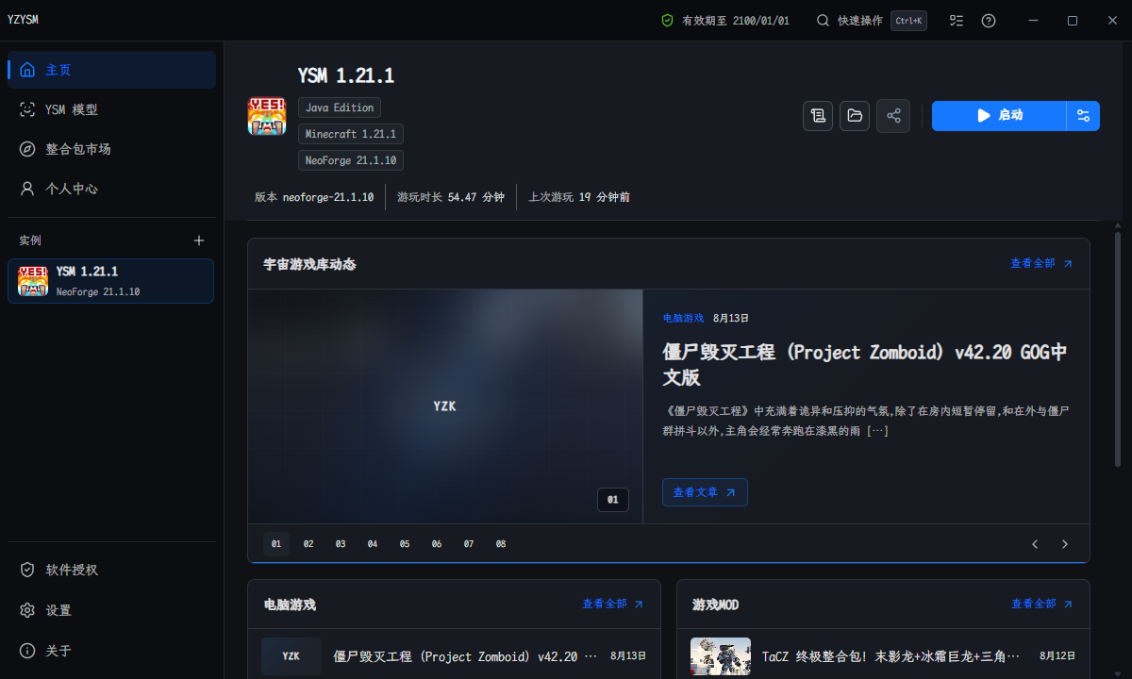Click TaCZ article thumbnail image
This screenshot has height=679, width=1132.
[x=721, y=657]
